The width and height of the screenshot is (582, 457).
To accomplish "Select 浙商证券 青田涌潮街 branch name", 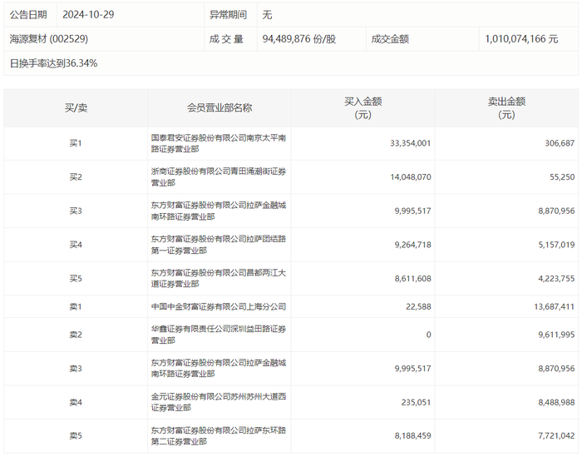I will (x=218, y=177).
